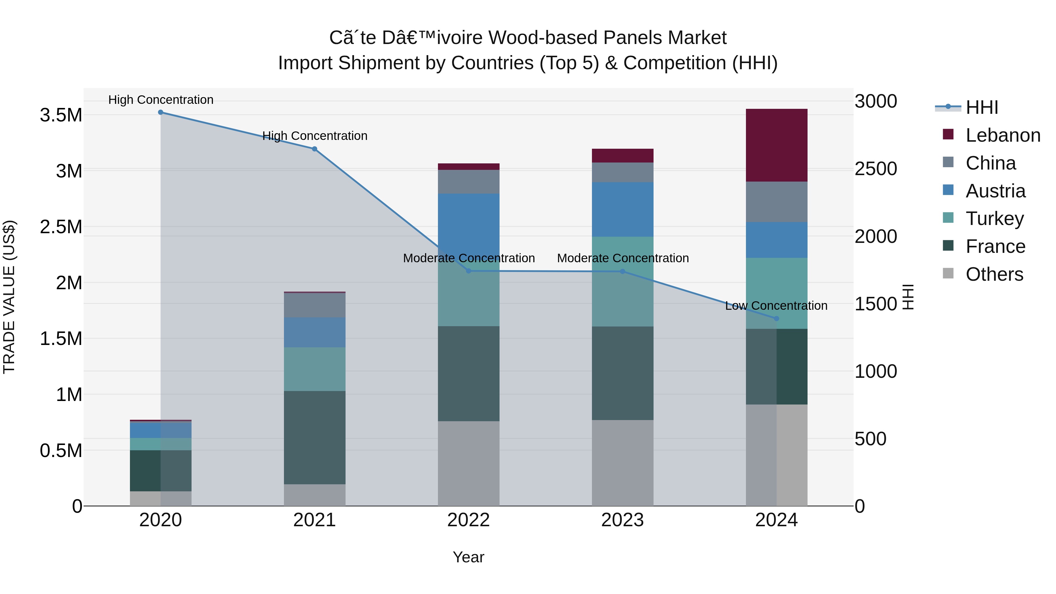Image resolution: width=1056 pixels, height=594 pixels.
Task: Click the 'High Concentration' annotation above 2021
Action: pos(315,136)
